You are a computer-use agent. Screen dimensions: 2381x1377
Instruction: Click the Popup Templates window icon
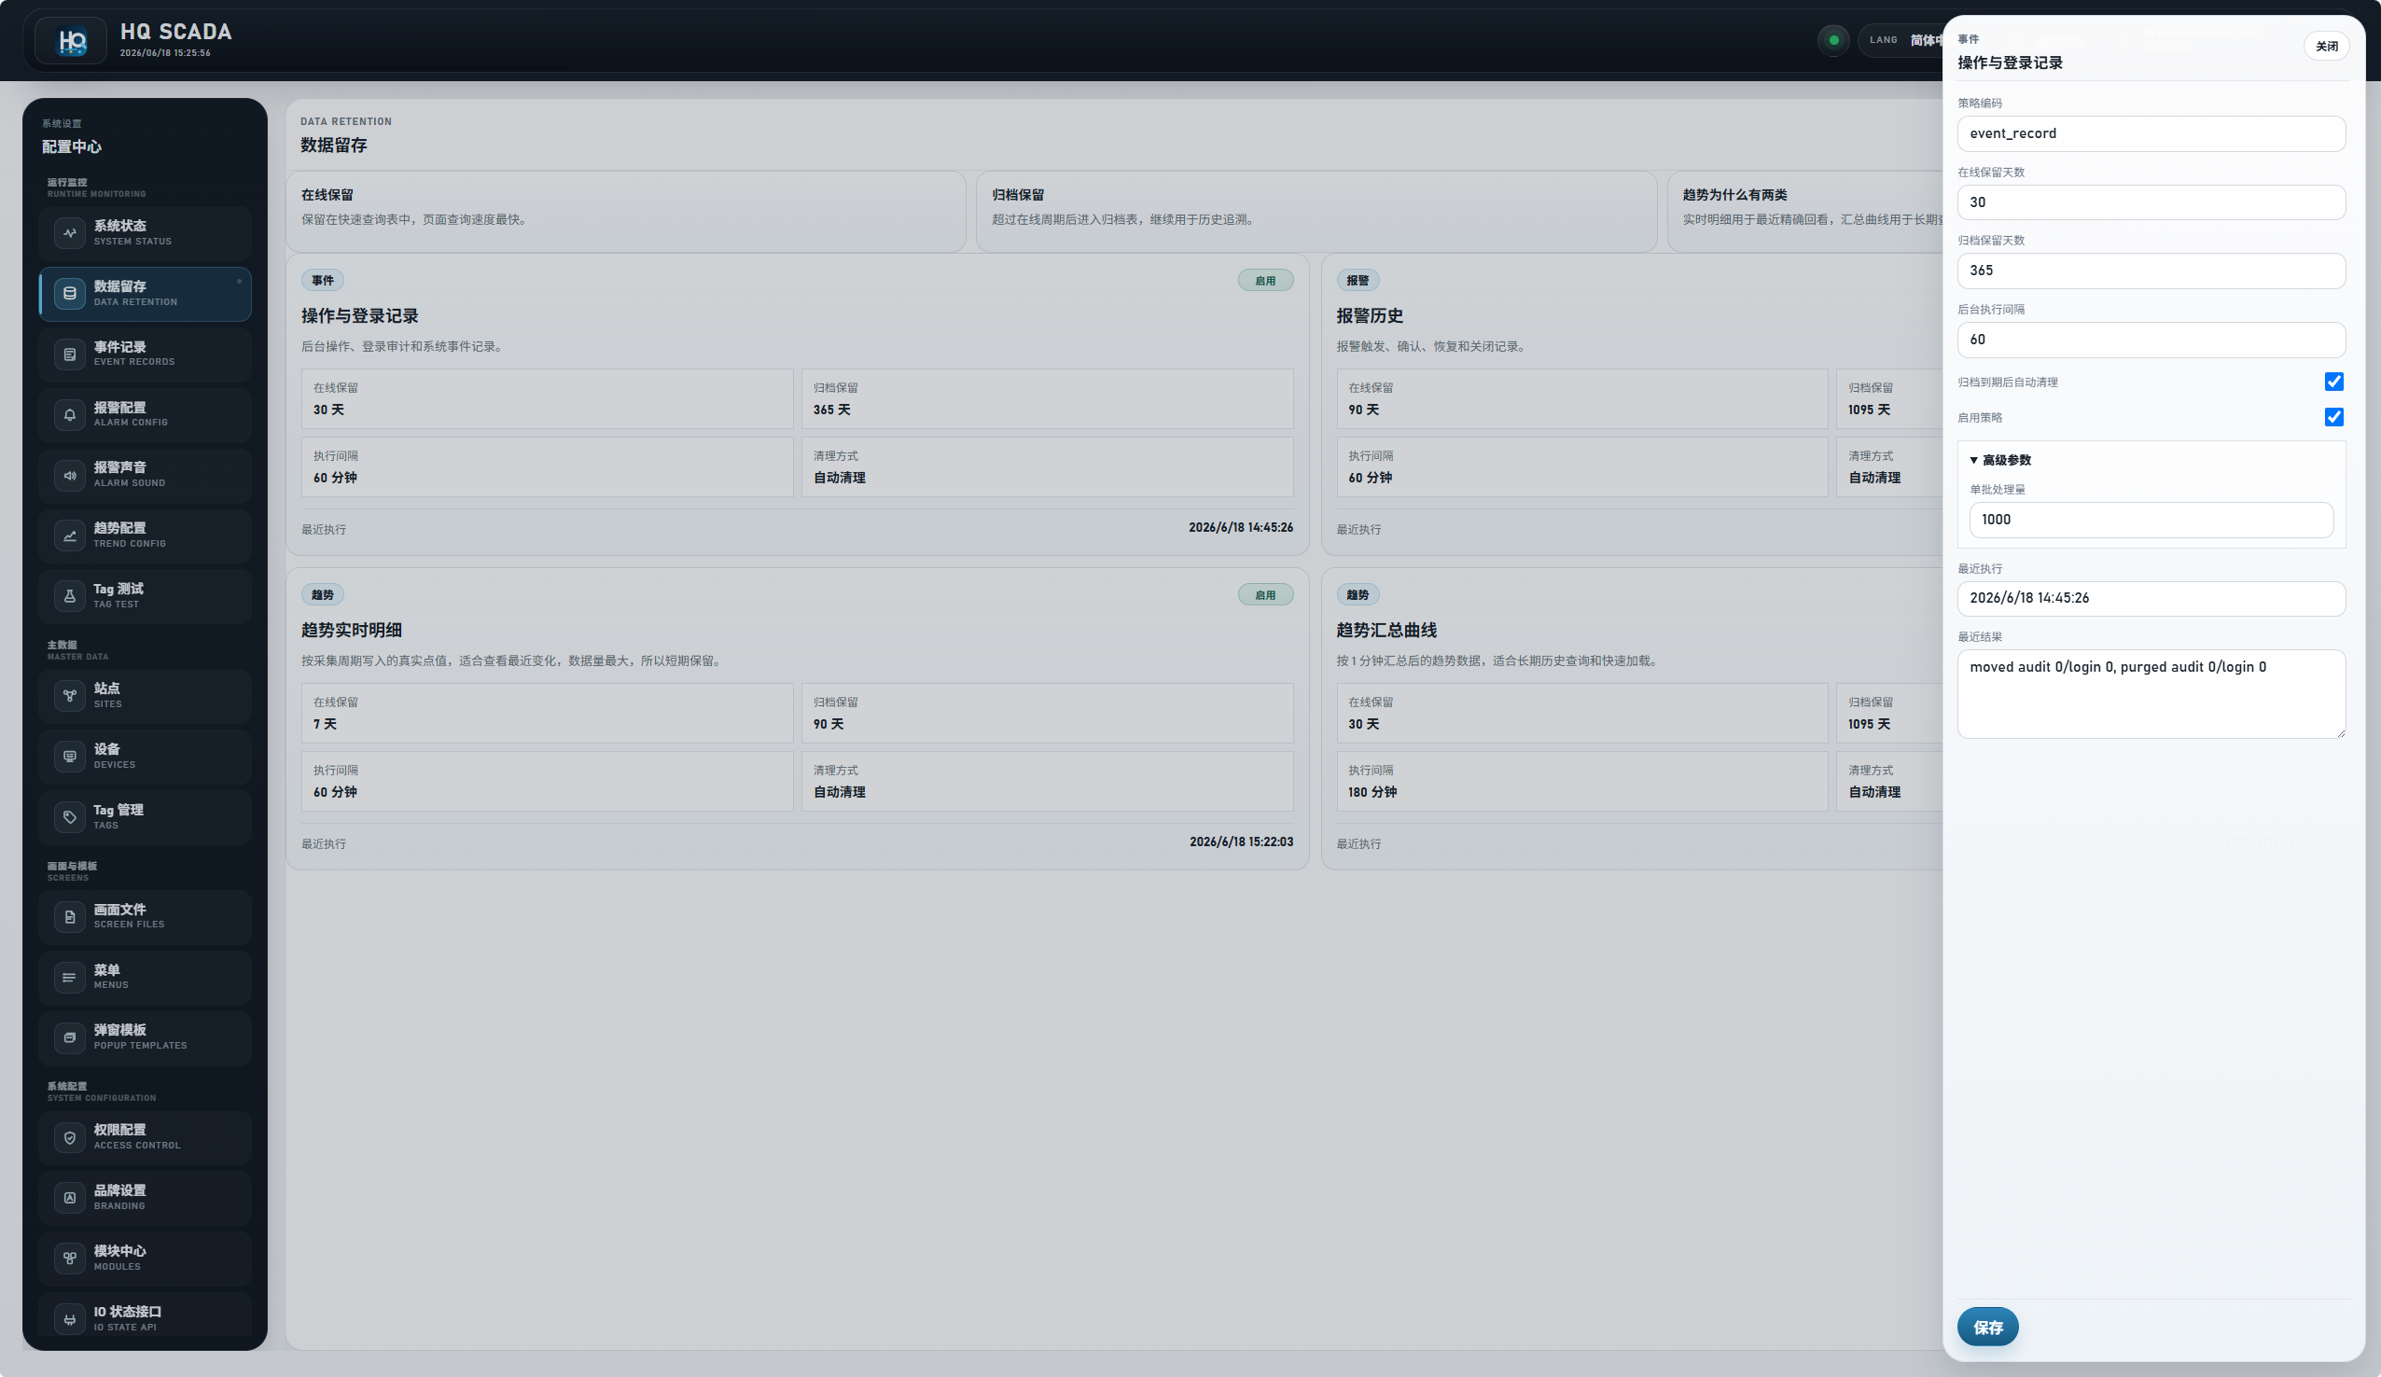click(x=70, y=1037)
